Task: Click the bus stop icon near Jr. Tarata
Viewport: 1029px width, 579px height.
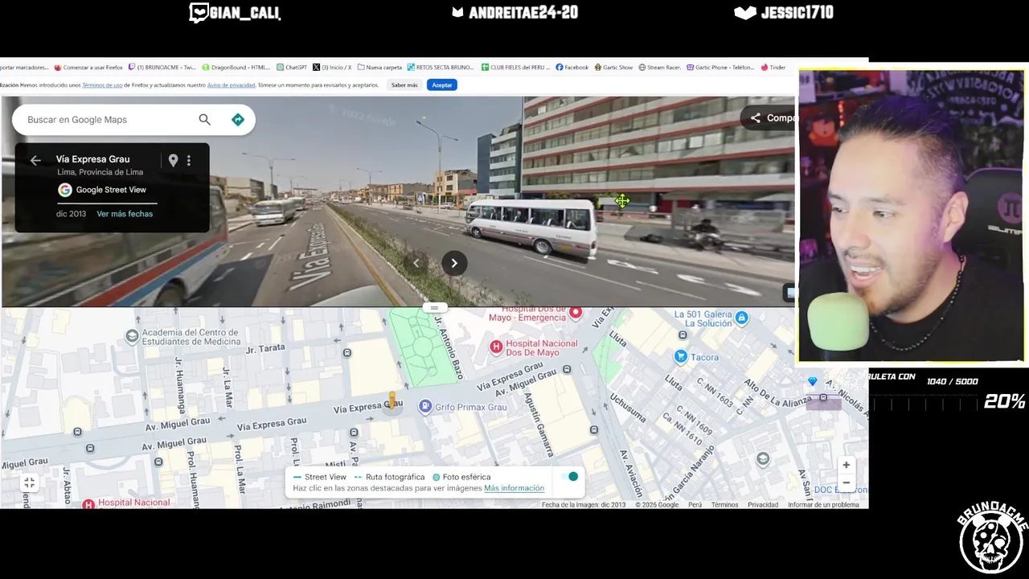Action: point(347,353)
